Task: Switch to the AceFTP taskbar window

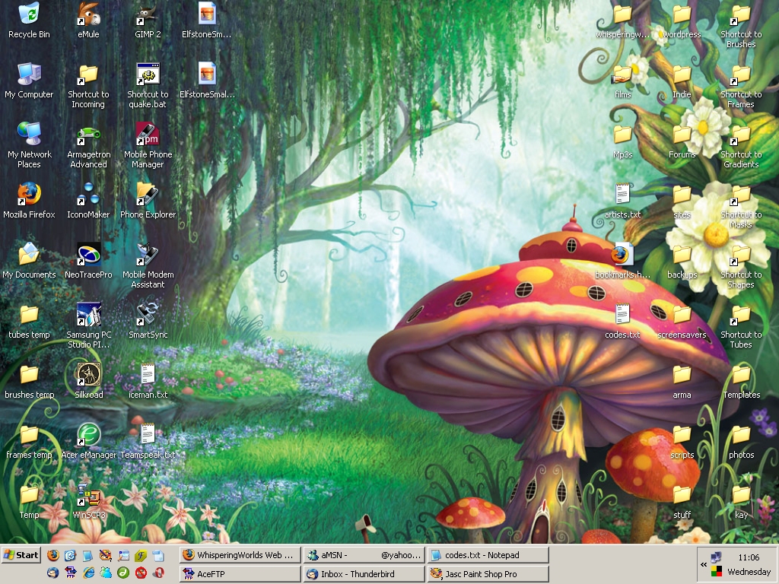Action: [240, 573]
